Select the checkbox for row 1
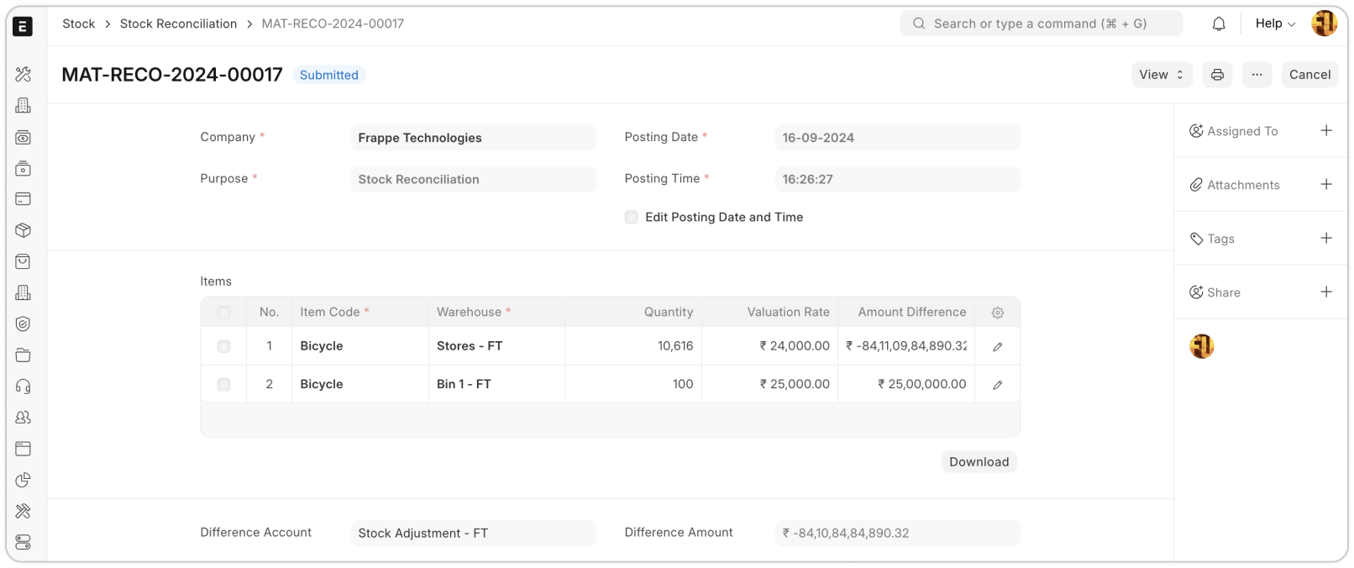This screenshot has height=568, width=1354. [x=223, y=346]
